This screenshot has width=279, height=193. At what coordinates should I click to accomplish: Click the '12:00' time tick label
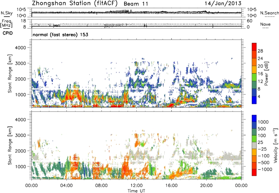coord(136,186)
